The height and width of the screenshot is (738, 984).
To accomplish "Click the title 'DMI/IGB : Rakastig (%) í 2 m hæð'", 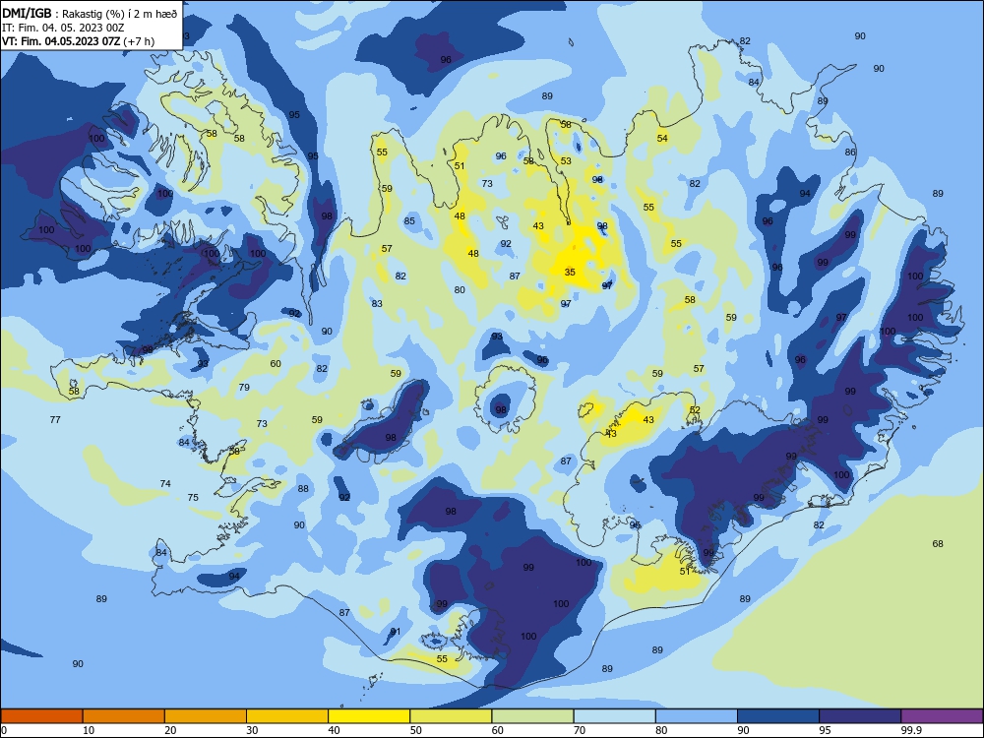I will pyautogui.click(x=90, y=14).
